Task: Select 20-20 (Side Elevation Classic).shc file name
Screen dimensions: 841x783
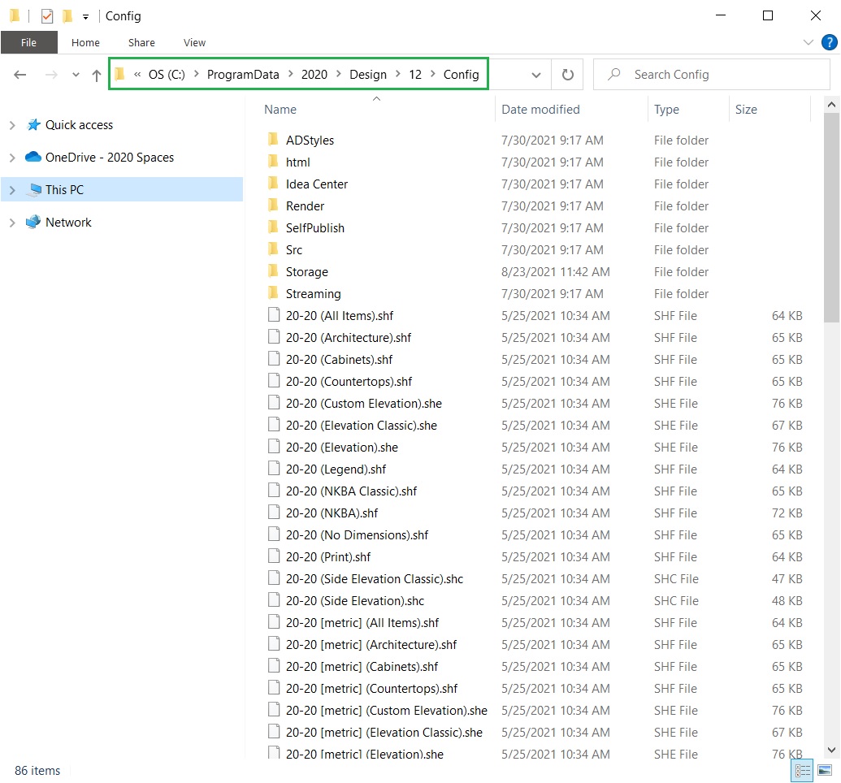Action: (375, 579)
